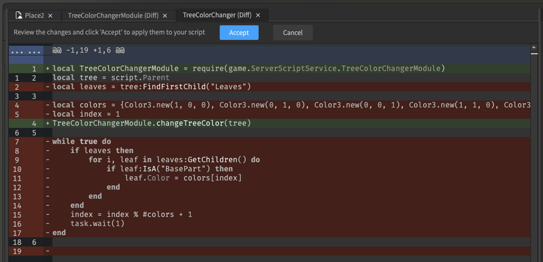Open the TreeColorChangerModule (Diff) tab
This screenshot has width=543, height=262.
pyautogui.click(x=113, y=16)
